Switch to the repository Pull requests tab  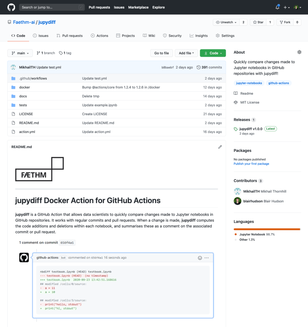pyautogui.click(x=70, y=36)
